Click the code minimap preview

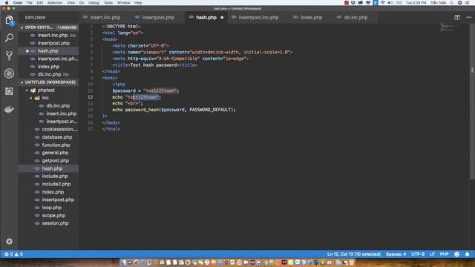pos(450,27)
